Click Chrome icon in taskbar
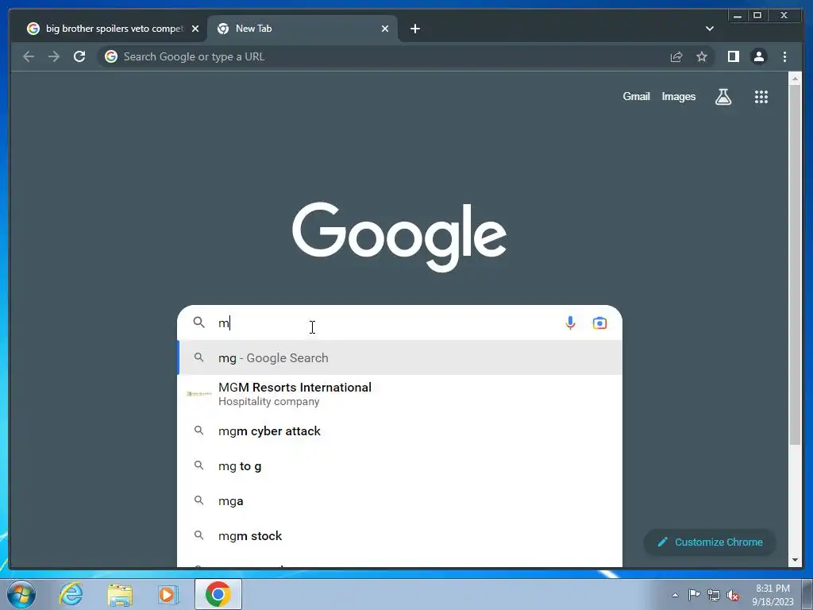813x610 pixels. (218, 594)
